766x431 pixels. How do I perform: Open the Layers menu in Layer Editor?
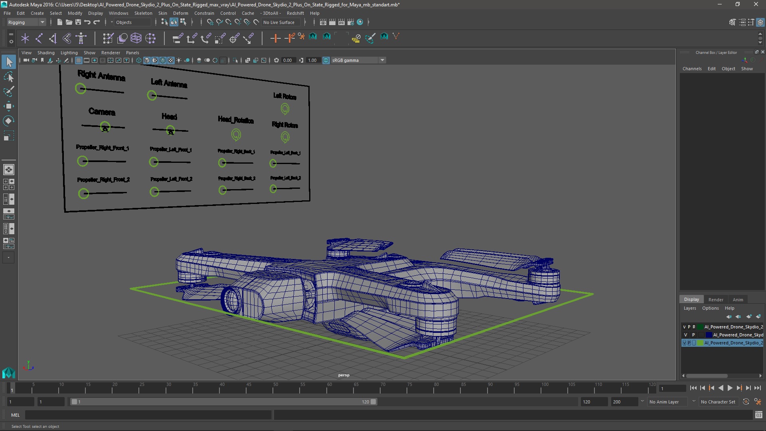(689, 308)
